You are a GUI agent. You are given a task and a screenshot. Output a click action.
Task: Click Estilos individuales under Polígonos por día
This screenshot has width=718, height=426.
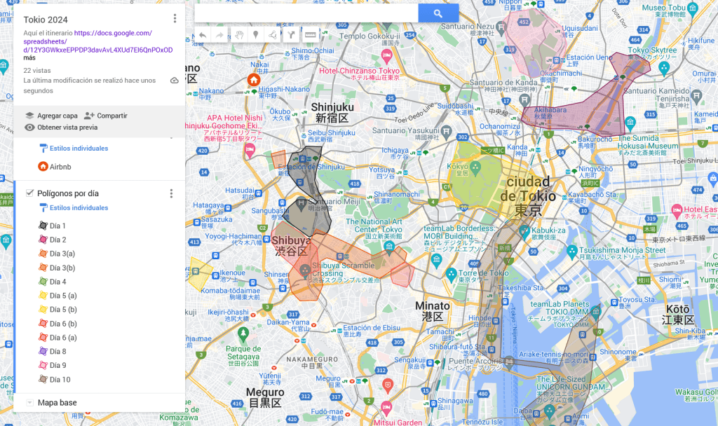(79, 208)
